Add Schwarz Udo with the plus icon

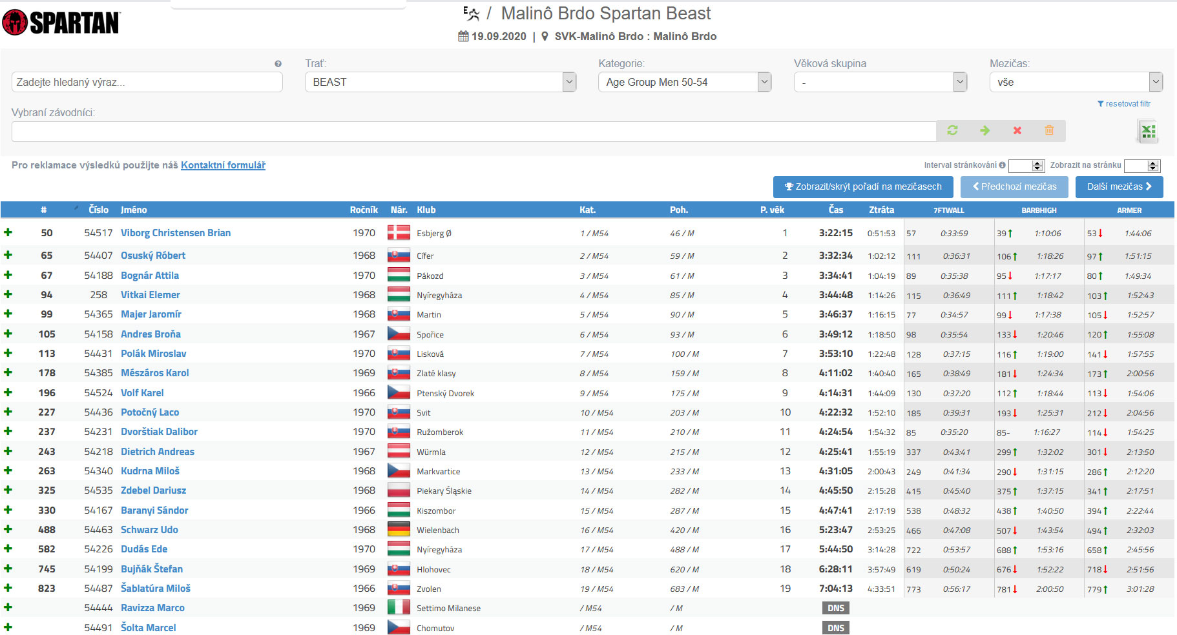(8, 529)
